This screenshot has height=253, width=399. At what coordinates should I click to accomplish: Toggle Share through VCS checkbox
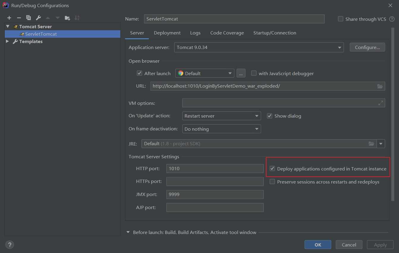[x=340, y=19]
